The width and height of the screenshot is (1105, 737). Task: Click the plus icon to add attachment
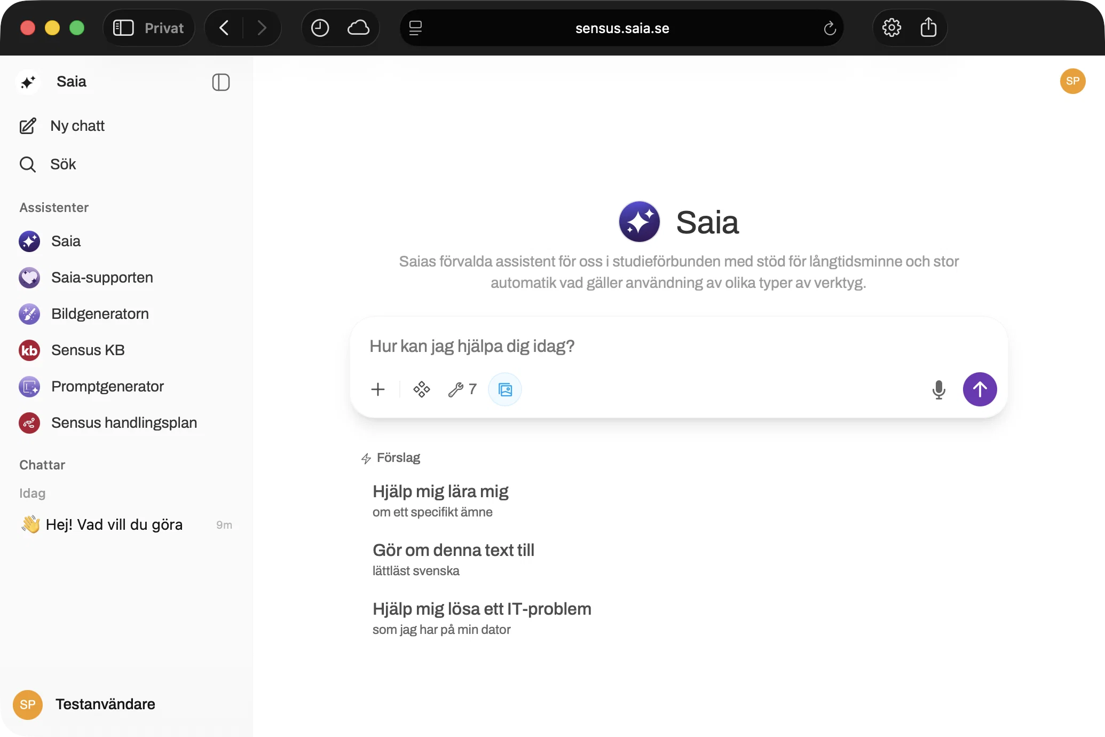tap(378, 389)
